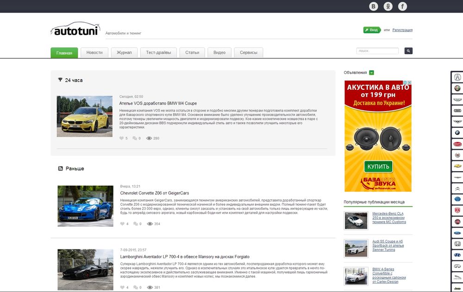Like the BMW M4 Coupe article heart
Viewport: 463px width, 292px height.
121,138
